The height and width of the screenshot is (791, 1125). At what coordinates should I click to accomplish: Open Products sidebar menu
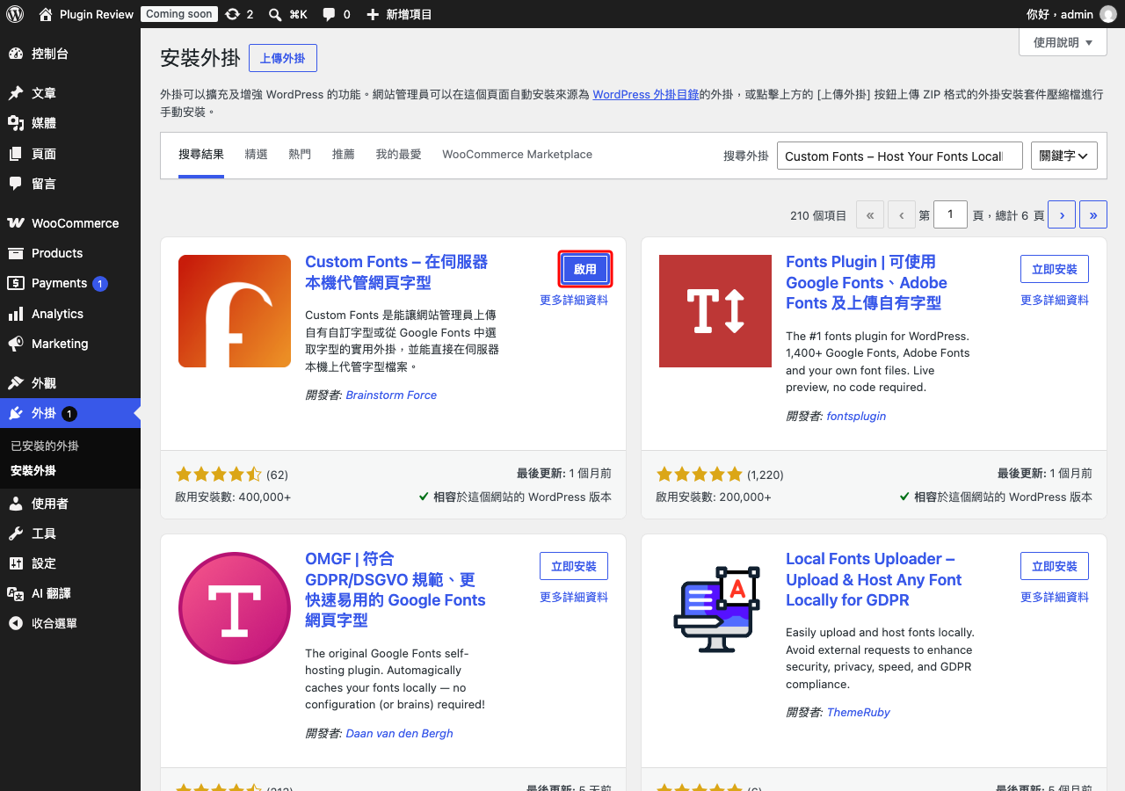pyautogui.click(x=70, y=253)
